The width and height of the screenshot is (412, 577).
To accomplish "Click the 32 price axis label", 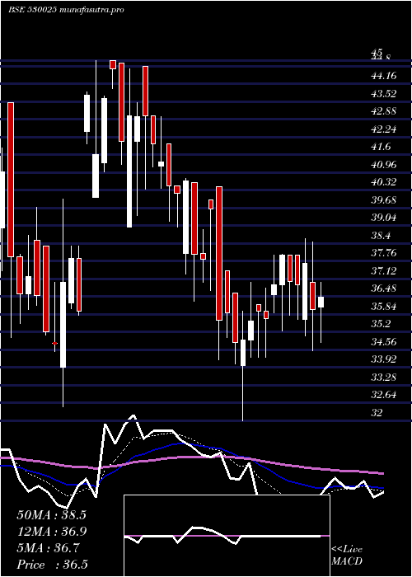I will coord(377,412).
